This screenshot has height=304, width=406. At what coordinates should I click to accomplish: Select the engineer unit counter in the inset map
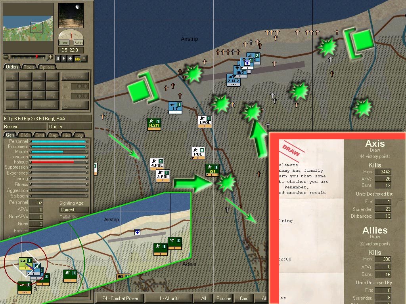(175, 243)
